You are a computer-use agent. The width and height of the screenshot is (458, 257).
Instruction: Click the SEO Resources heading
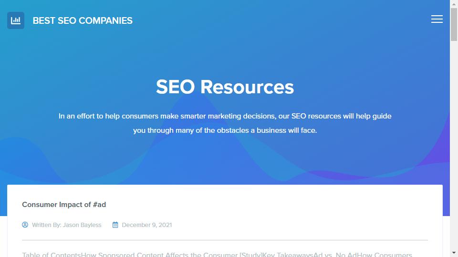225,87
